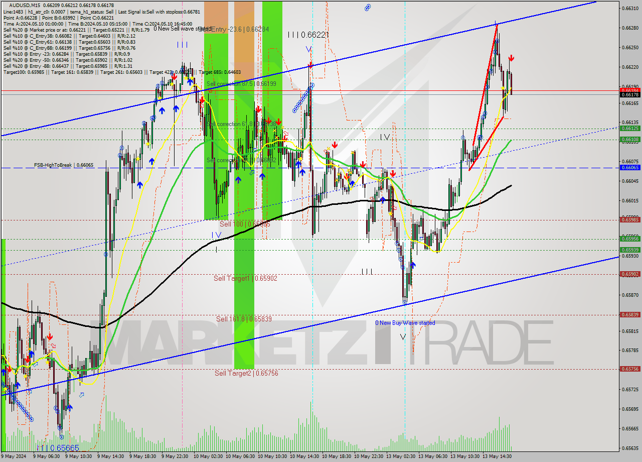This screenshot has height=462, width=642.
Task: Click the red 0.65756 price tag
Action: click(x=630, y=369)
